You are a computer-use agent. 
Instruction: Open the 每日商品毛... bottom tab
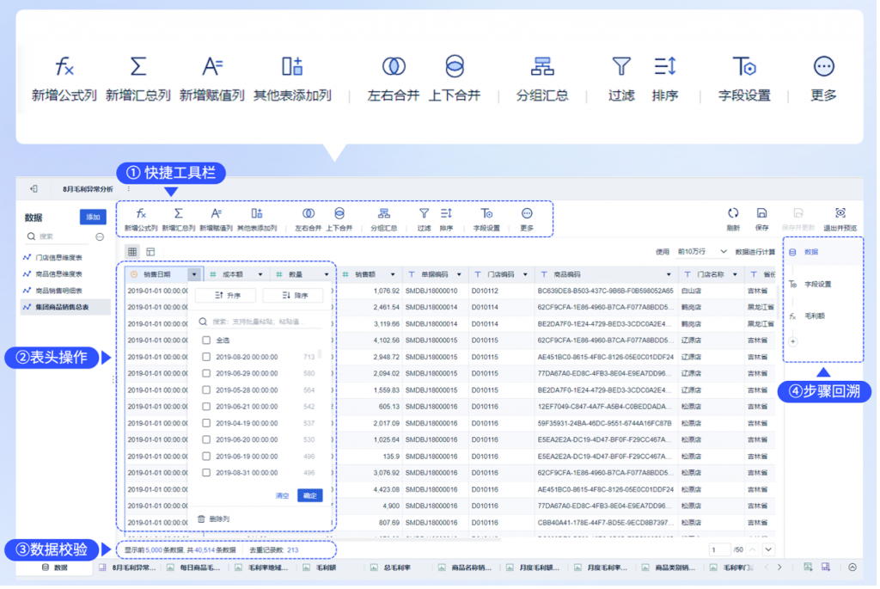(195, 568)
